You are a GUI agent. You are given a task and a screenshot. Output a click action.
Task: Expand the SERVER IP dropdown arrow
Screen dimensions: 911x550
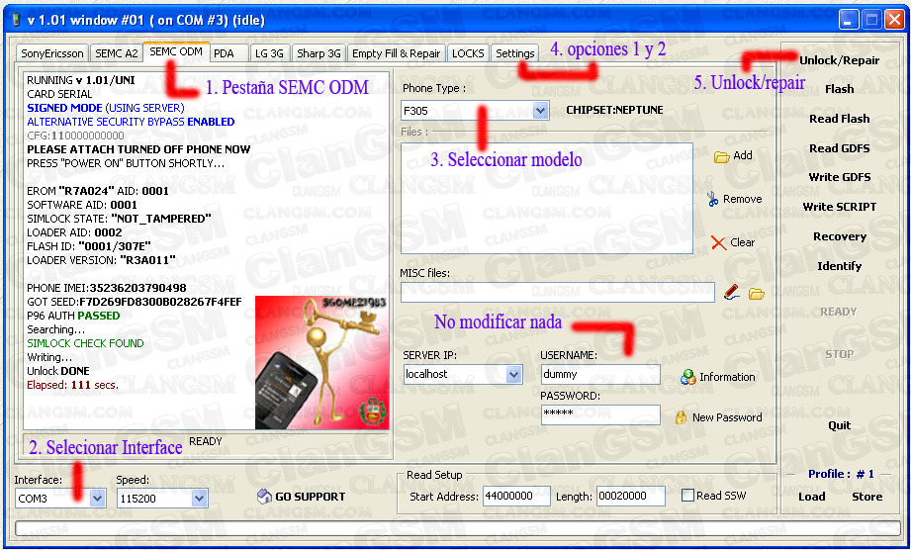pos(513,375)
